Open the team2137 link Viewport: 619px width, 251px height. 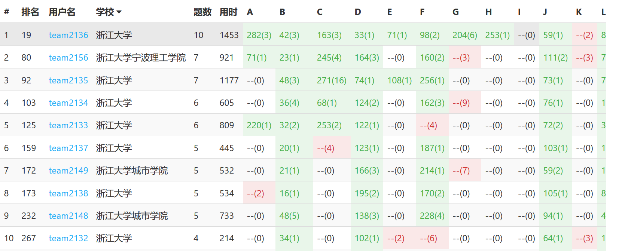tap(68, 148)
